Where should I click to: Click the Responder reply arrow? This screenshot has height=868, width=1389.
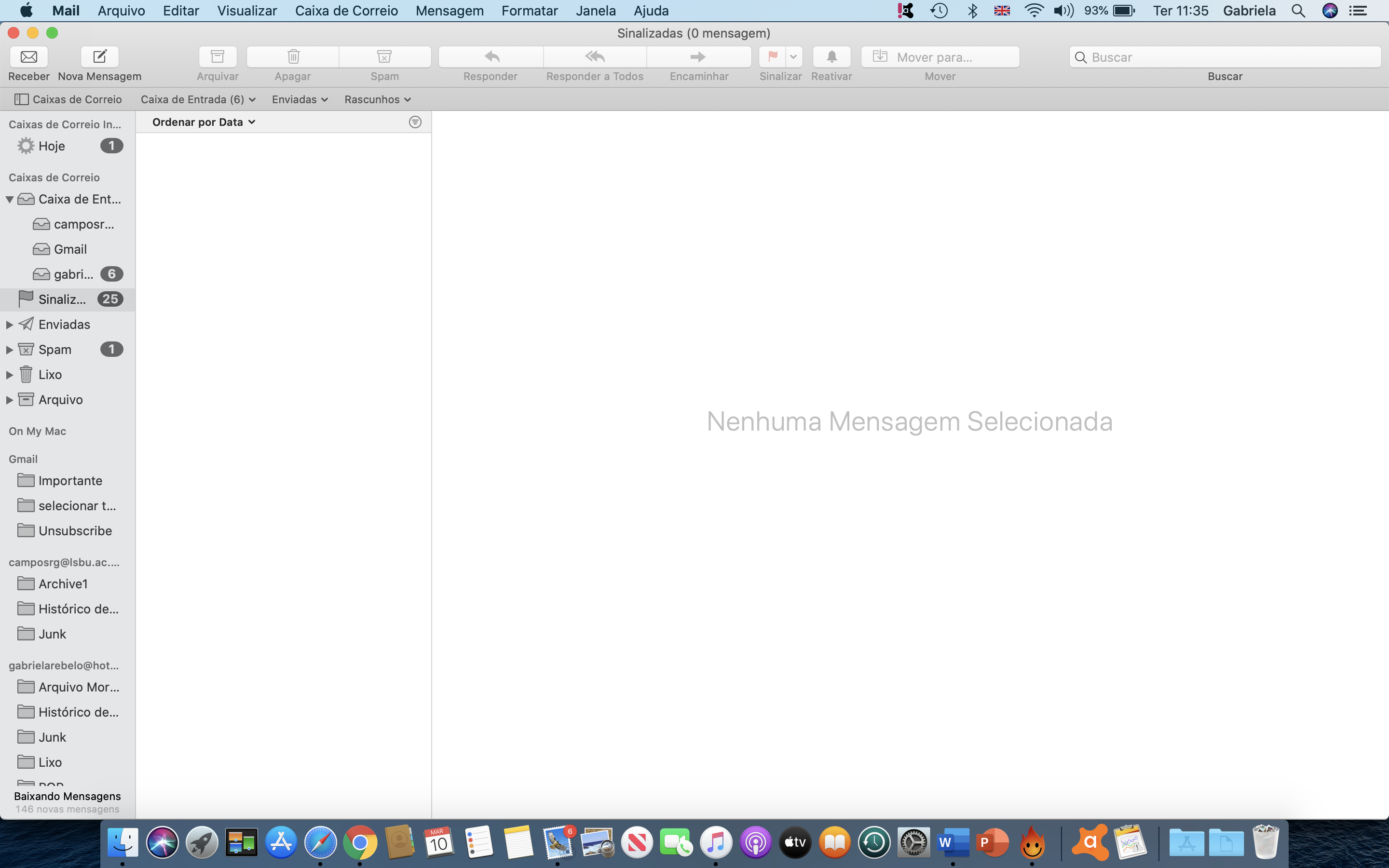(491, 57)
